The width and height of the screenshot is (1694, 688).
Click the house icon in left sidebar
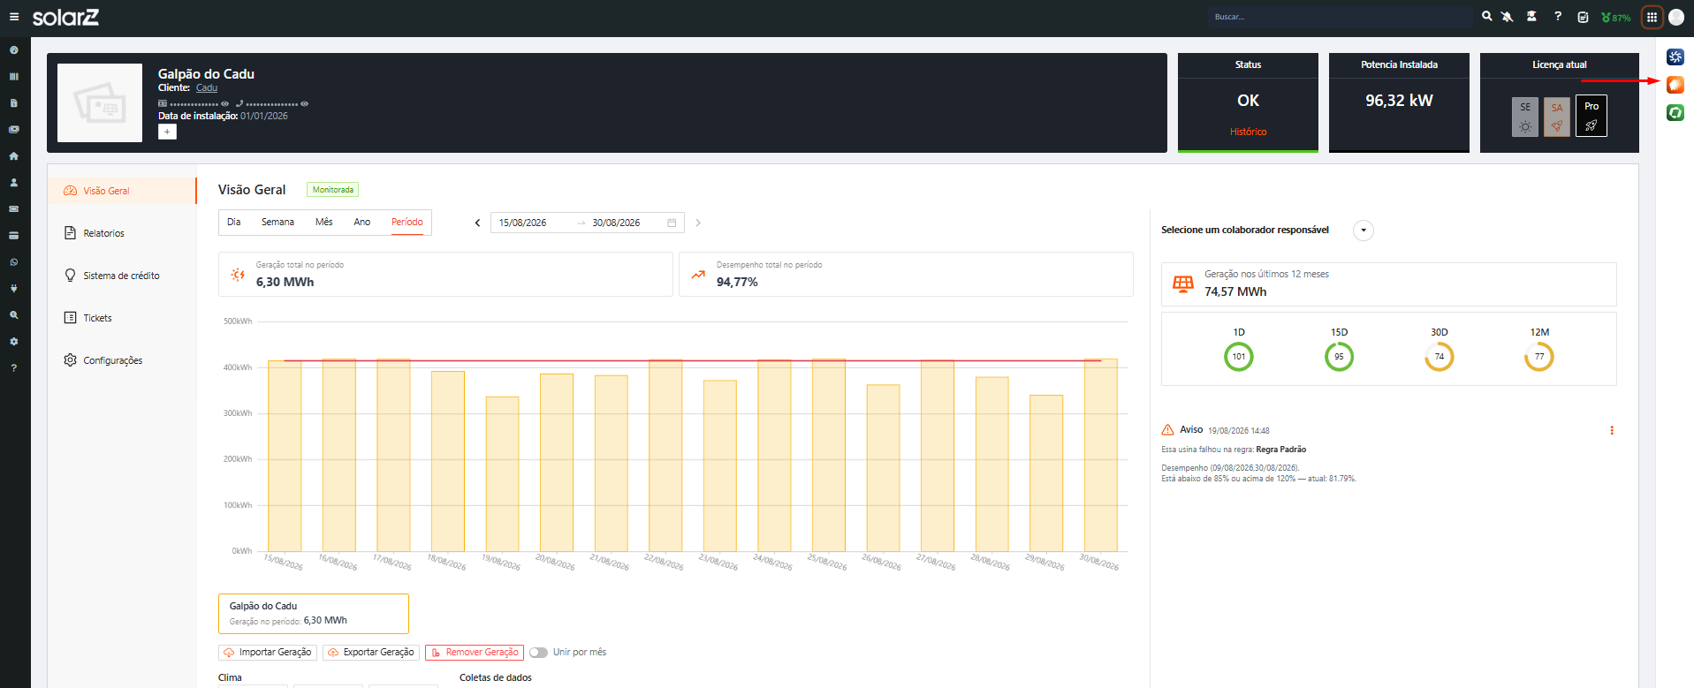click(13, 156)
